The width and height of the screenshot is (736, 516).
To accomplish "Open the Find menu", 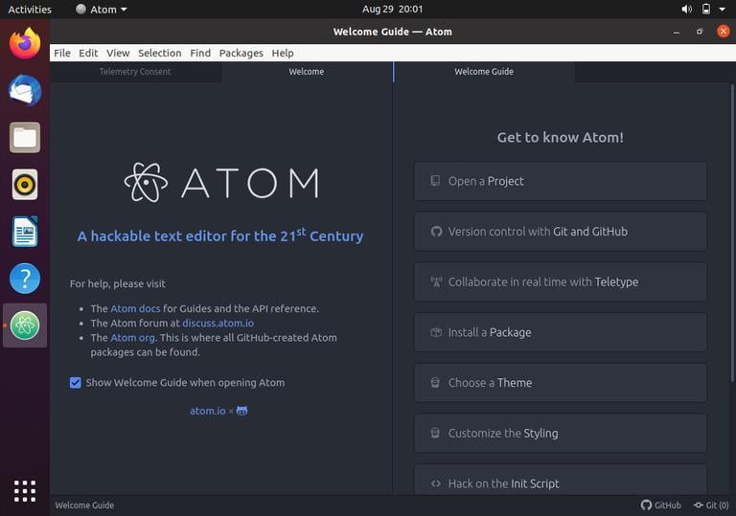I will (200, 53).
